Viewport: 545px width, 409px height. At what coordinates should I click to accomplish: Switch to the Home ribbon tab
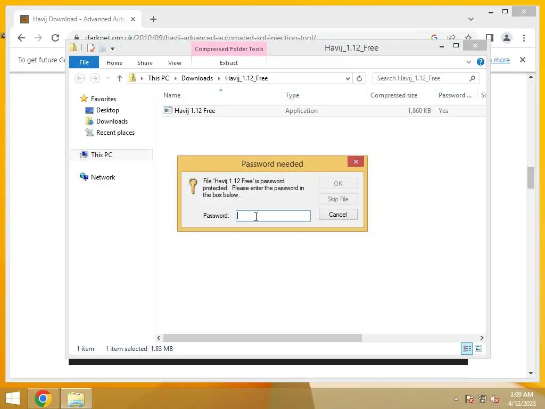click(x=114, y=63)
